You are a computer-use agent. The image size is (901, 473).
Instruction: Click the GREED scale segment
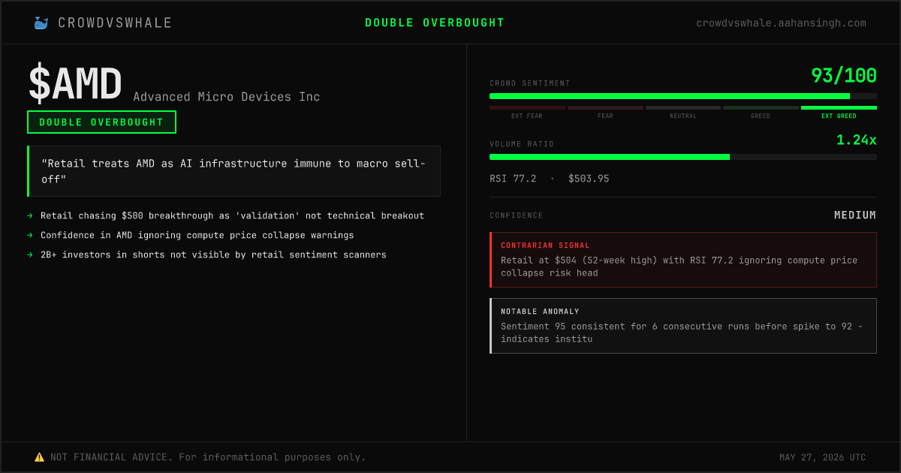[x=761, y=113]
